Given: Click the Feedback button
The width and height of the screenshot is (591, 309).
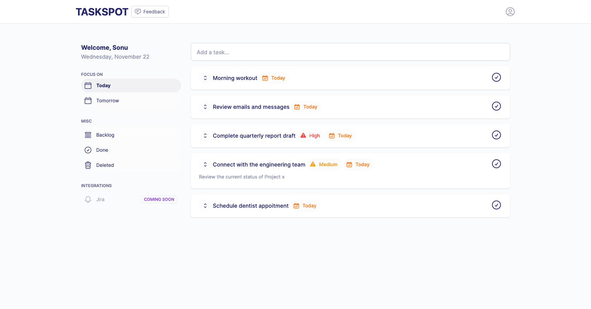Looking at the screenshot, I should click(150, 11).
